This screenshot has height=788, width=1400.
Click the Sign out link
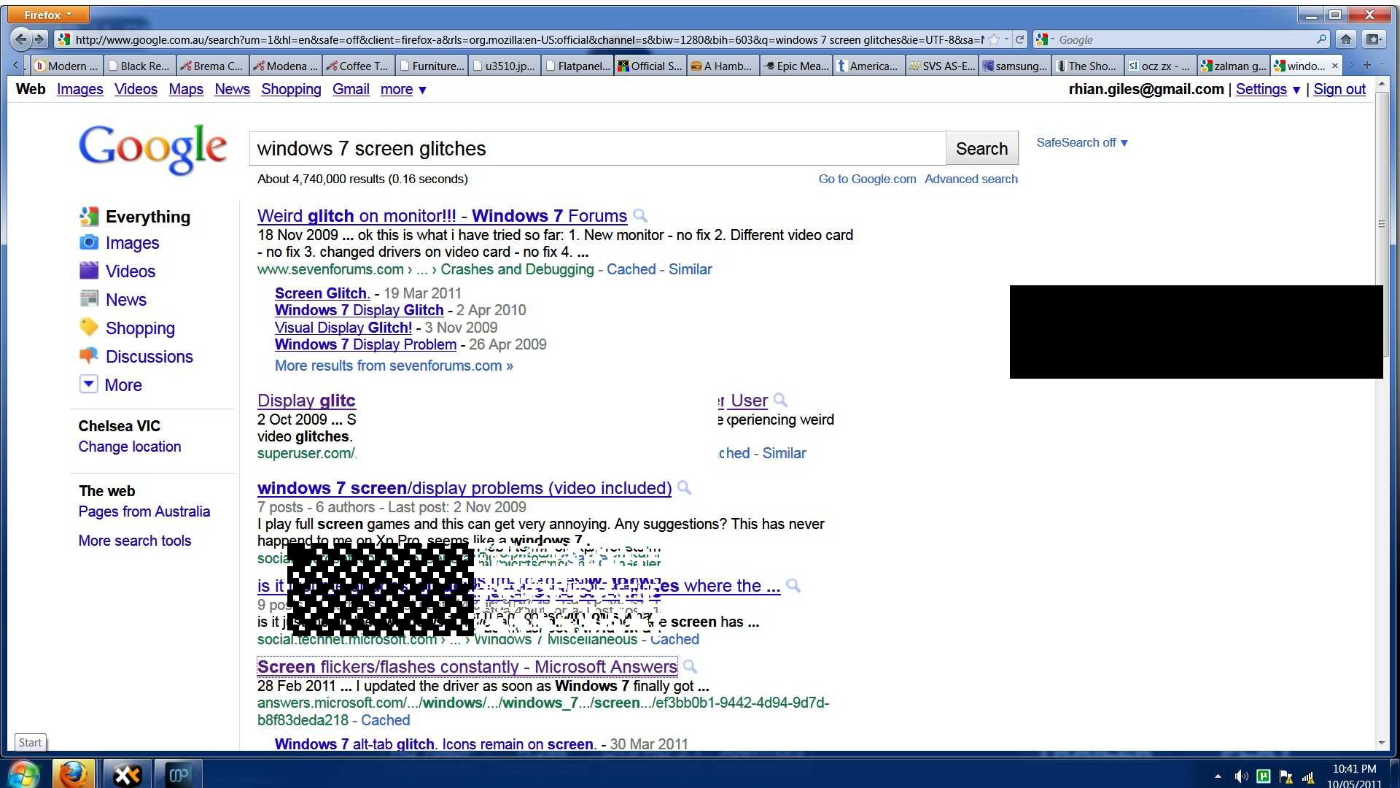click(1339, 89)
